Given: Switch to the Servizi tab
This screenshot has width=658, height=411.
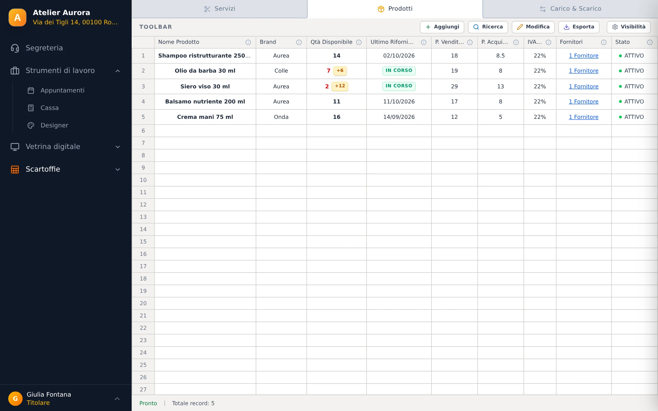Looking at the screenshot, I should 219,9.
